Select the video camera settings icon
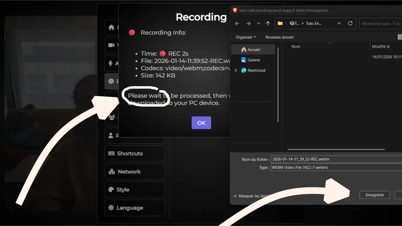 [x=111, y=45]
